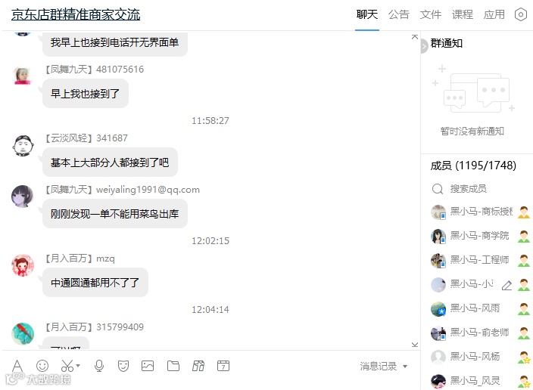The image size is (533, 390).
Task: Collapse the 群通知 side panel
Action: [423, 47]
